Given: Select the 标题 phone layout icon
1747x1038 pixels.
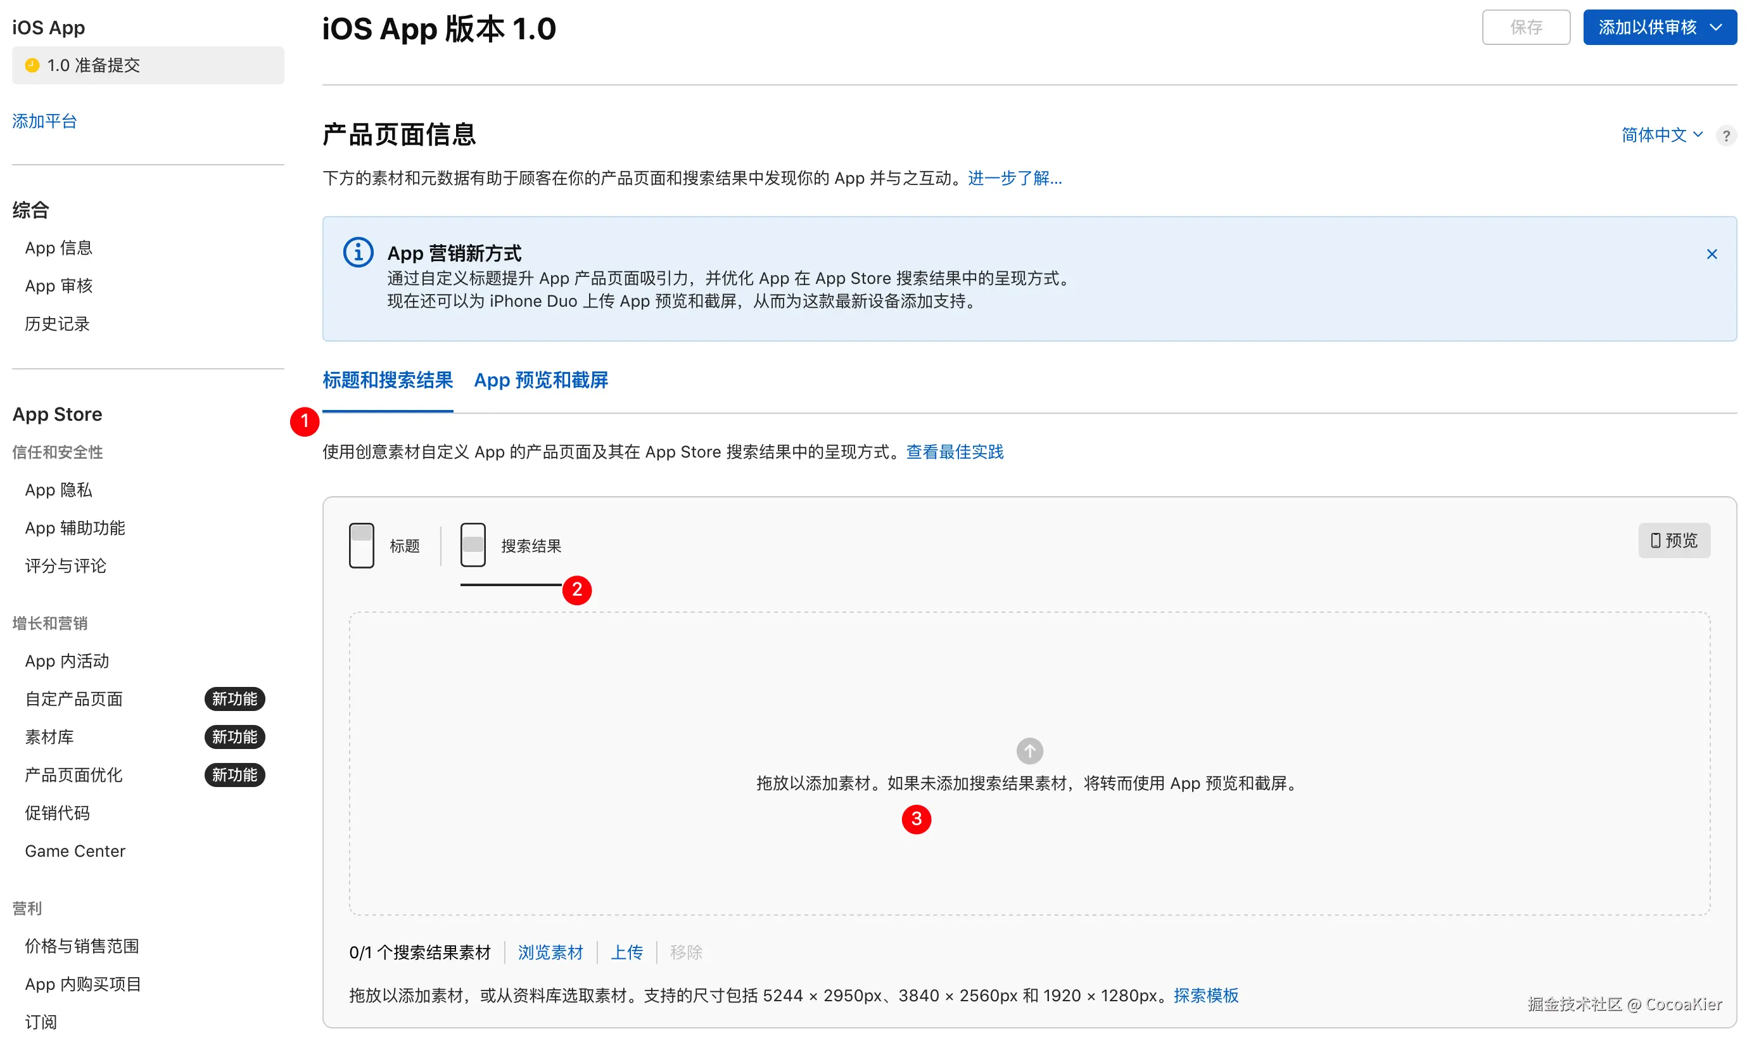Looking at the screenshot, I should point(362,545).
